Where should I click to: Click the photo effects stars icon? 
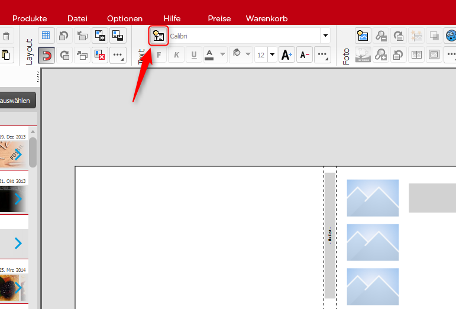tap(416, 36)
